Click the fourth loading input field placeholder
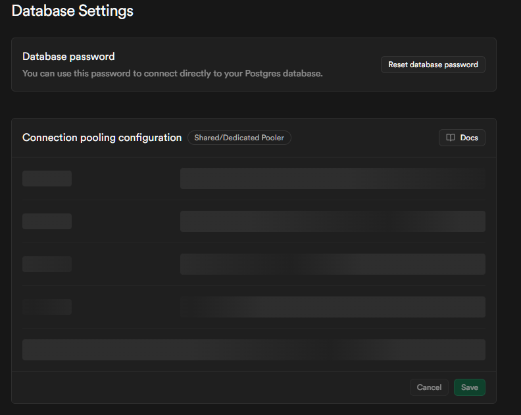This screenshot has width=521, height=415. (x=332, y=307)
